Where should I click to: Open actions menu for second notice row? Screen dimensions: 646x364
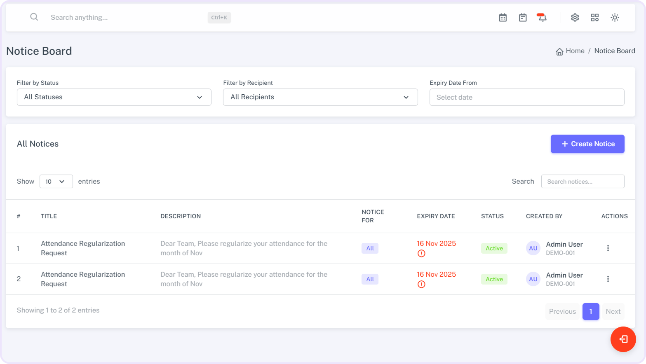click(608, 279)
